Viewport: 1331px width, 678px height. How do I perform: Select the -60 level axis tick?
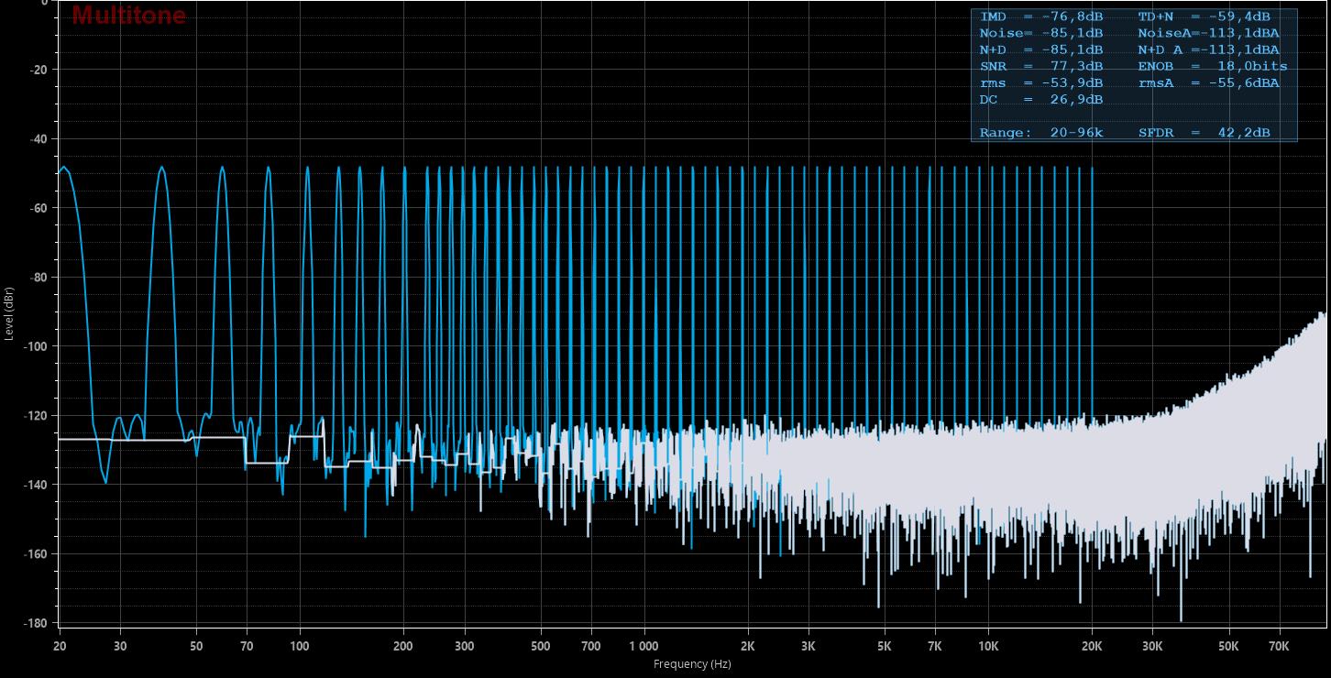pyautogui.click(x=39, y=208)
